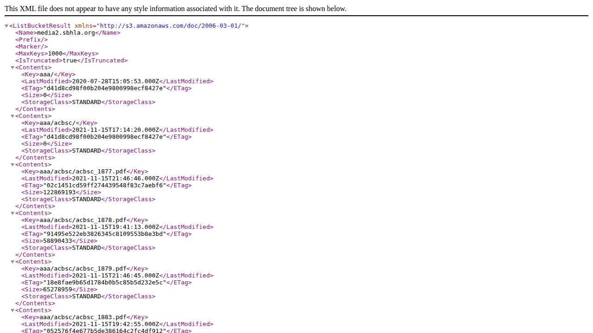
Task: Click the XML style information notice text
Action: point(173,8)
